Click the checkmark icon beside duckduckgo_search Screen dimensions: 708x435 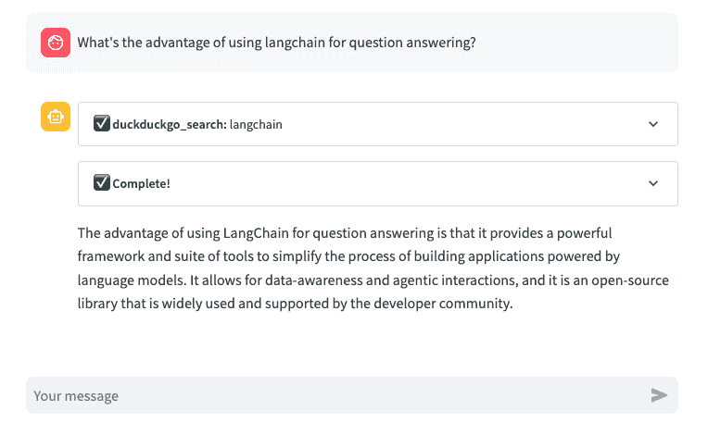tap(102, 124)
